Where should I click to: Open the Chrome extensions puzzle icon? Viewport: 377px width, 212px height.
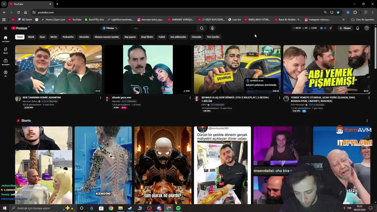coord(355,12)
